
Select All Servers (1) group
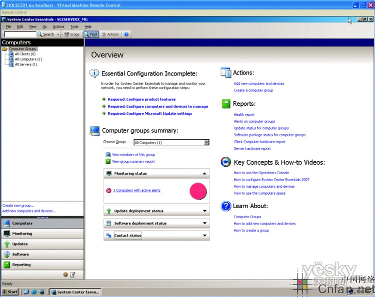point(26,64)
